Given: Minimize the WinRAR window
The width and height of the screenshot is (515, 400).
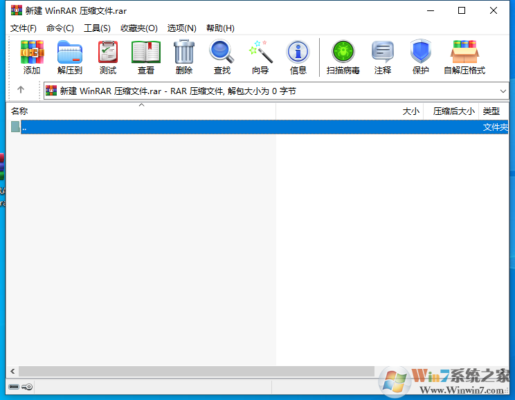Looking at the screenshot, I should pyautogui.click(x=431, y=10).
